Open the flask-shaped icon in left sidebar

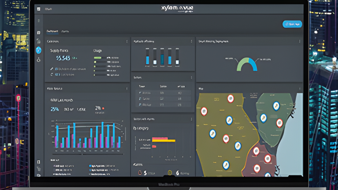pos(39,60)
